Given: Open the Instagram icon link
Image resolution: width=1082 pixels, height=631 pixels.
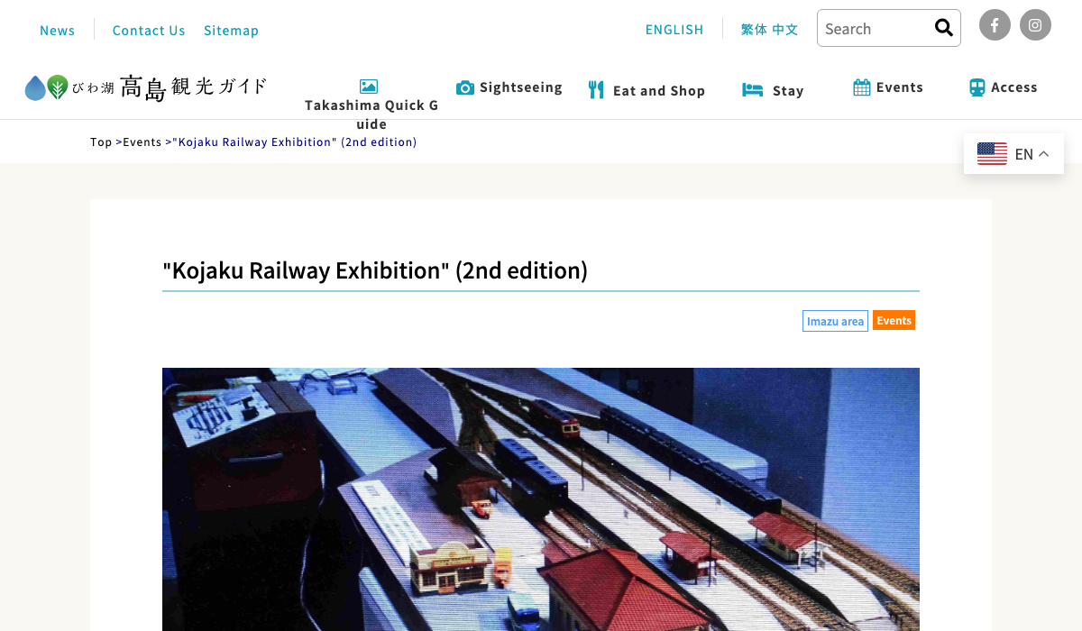Looking at the screenshot, I should [1035, 25].
